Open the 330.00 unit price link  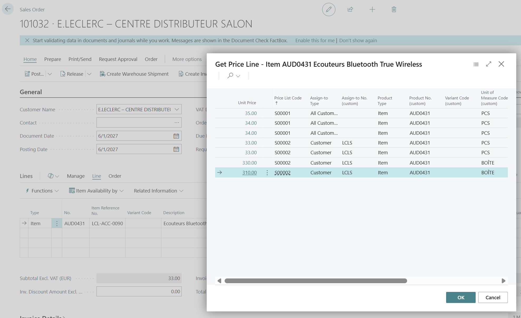click(249, 163)
